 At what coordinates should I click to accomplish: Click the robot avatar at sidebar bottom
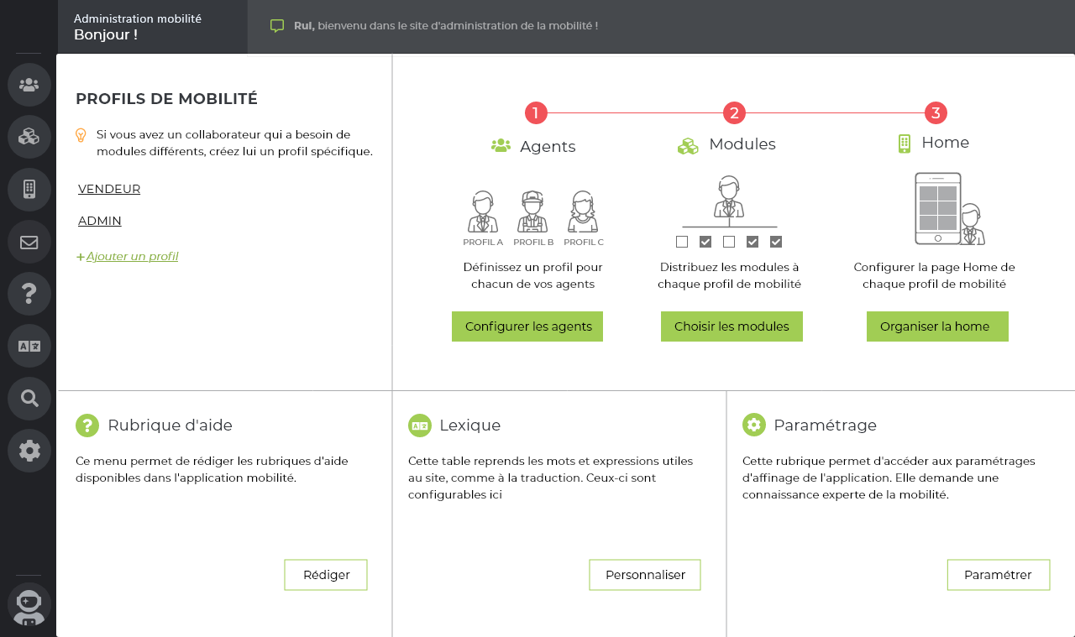[29, 604]
